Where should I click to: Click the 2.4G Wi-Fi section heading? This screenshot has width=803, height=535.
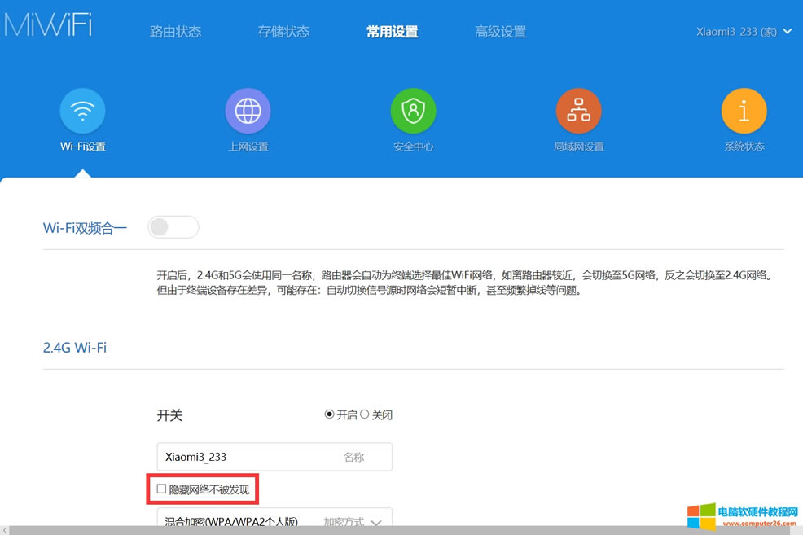[x=75, y=348]
